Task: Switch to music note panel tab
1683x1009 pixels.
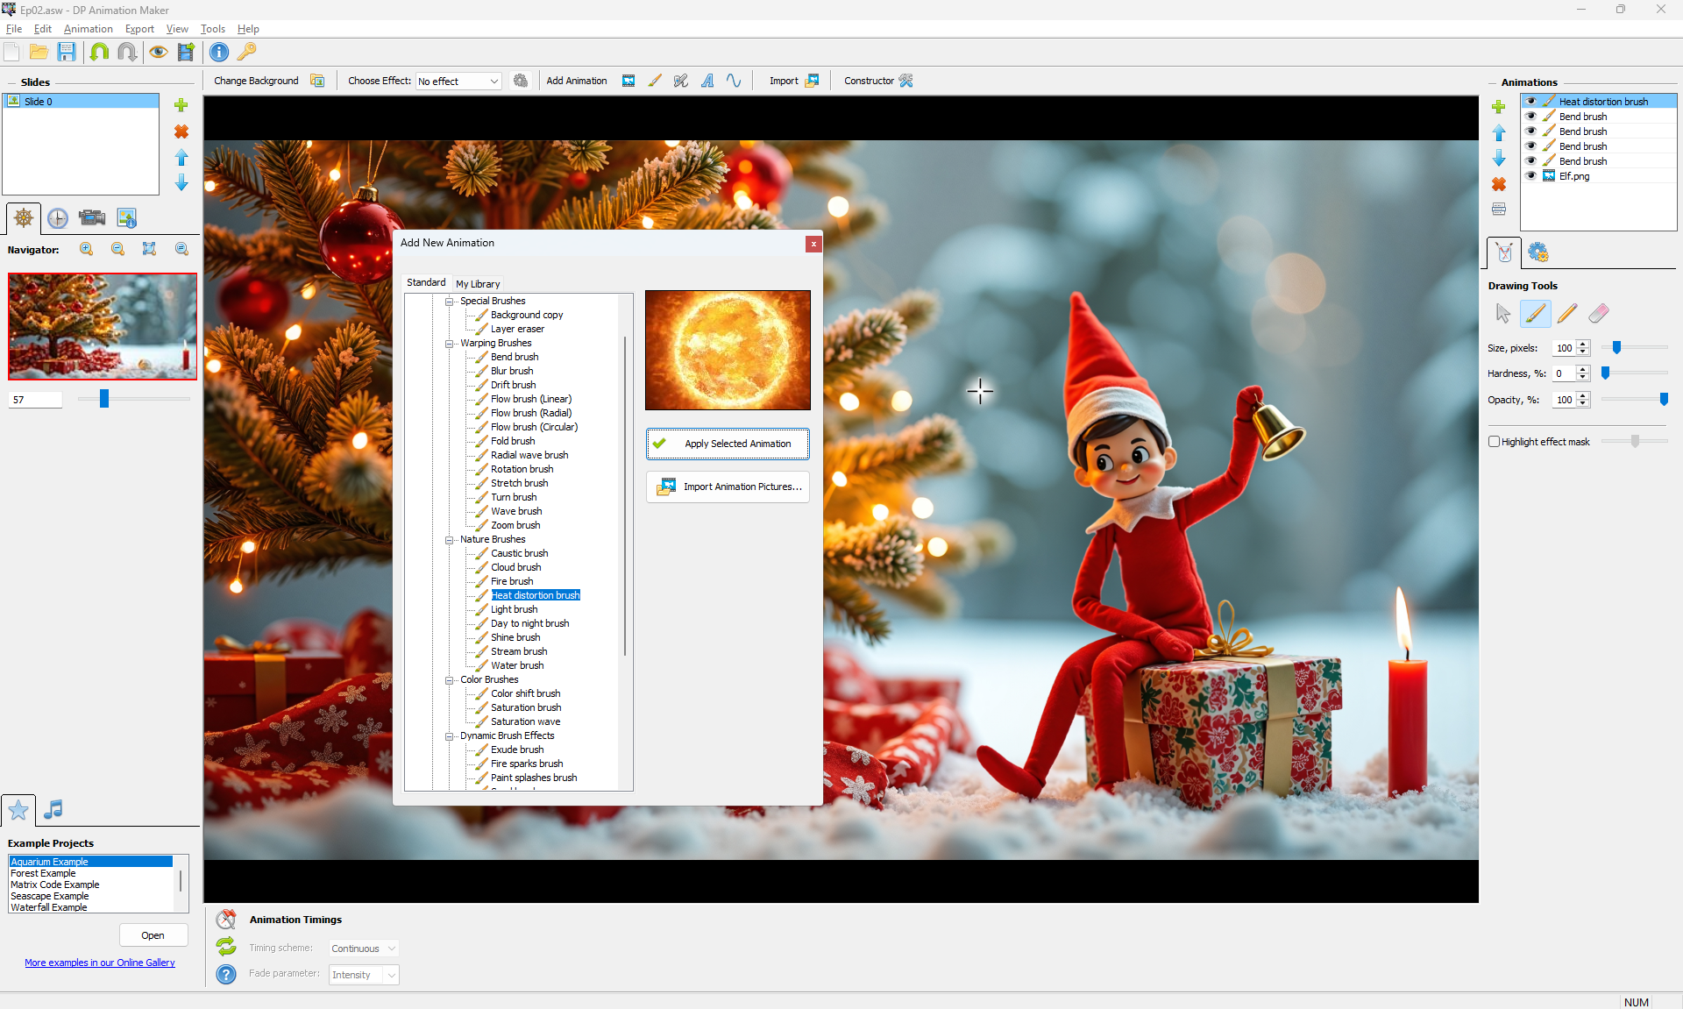Action: coord(53,809)
